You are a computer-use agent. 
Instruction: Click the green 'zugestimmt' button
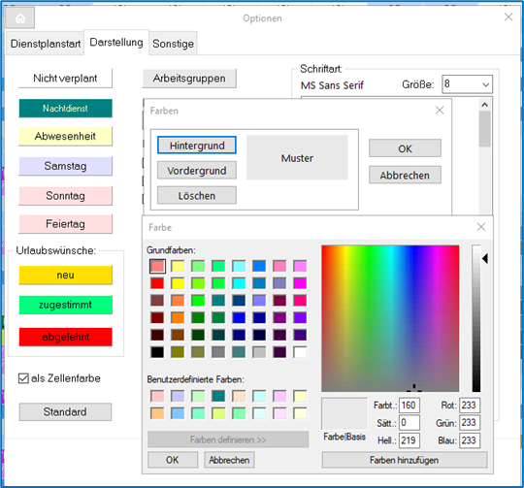[65, 305]
